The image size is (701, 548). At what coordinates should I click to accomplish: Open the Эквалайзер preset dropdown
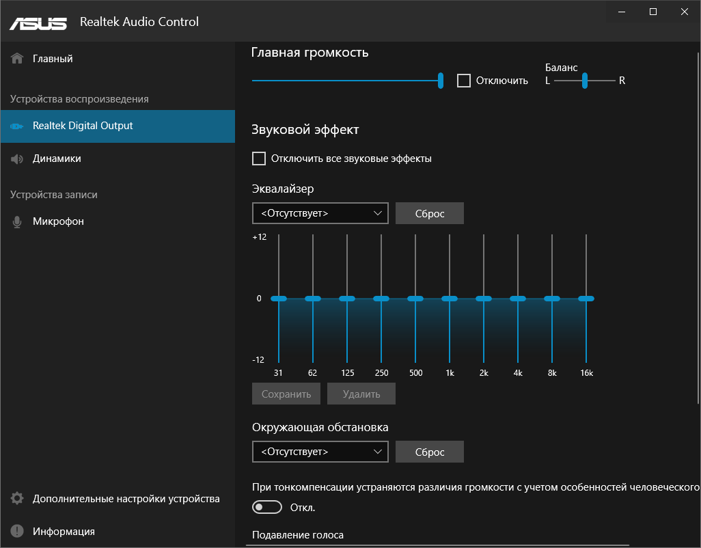tap(320, 213)
